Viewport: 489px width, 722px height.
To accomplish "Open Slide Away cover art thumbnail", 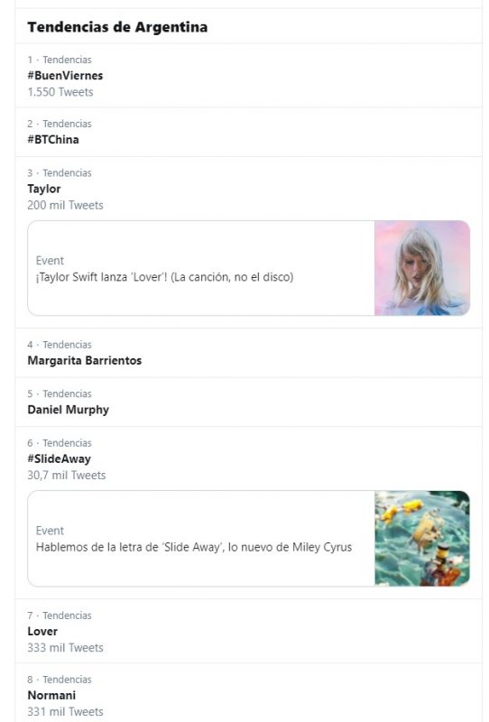I will [x=422, y=538].
